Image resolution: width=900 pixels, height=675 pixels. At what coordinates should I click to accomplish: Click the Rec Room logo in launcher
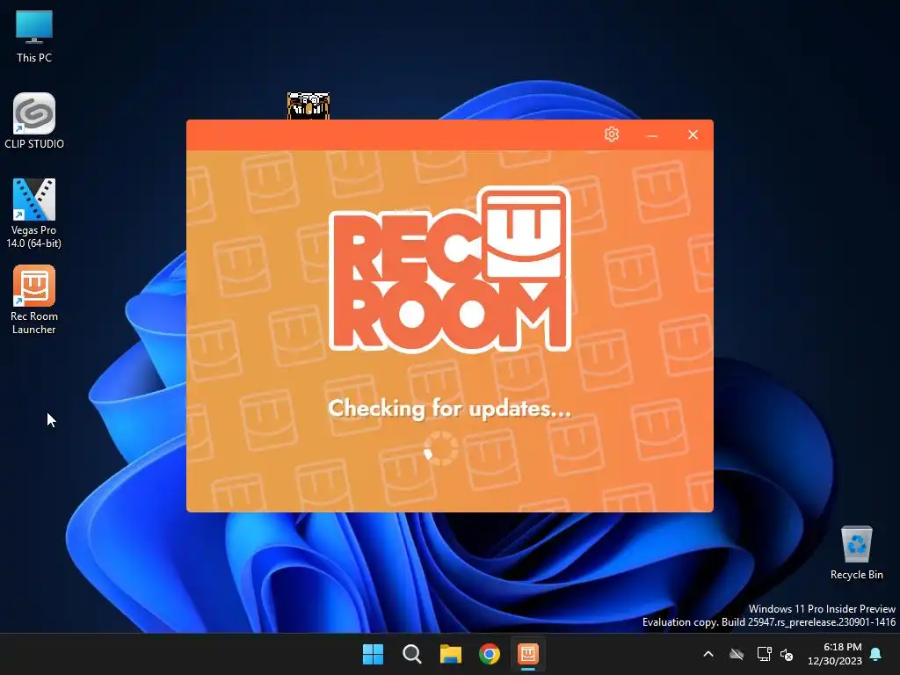pos(450,269)
